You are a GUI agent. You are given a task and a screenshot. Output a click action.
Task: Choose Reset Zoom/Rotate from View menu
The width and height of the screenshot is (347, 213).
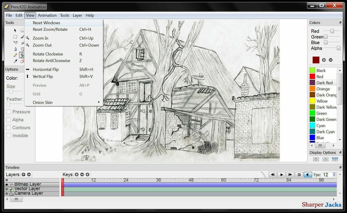pos(64,29)
